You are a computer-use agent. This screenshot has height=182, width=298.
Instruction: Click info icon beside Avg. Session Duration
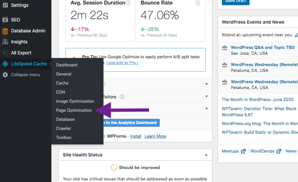coord(128,3)
